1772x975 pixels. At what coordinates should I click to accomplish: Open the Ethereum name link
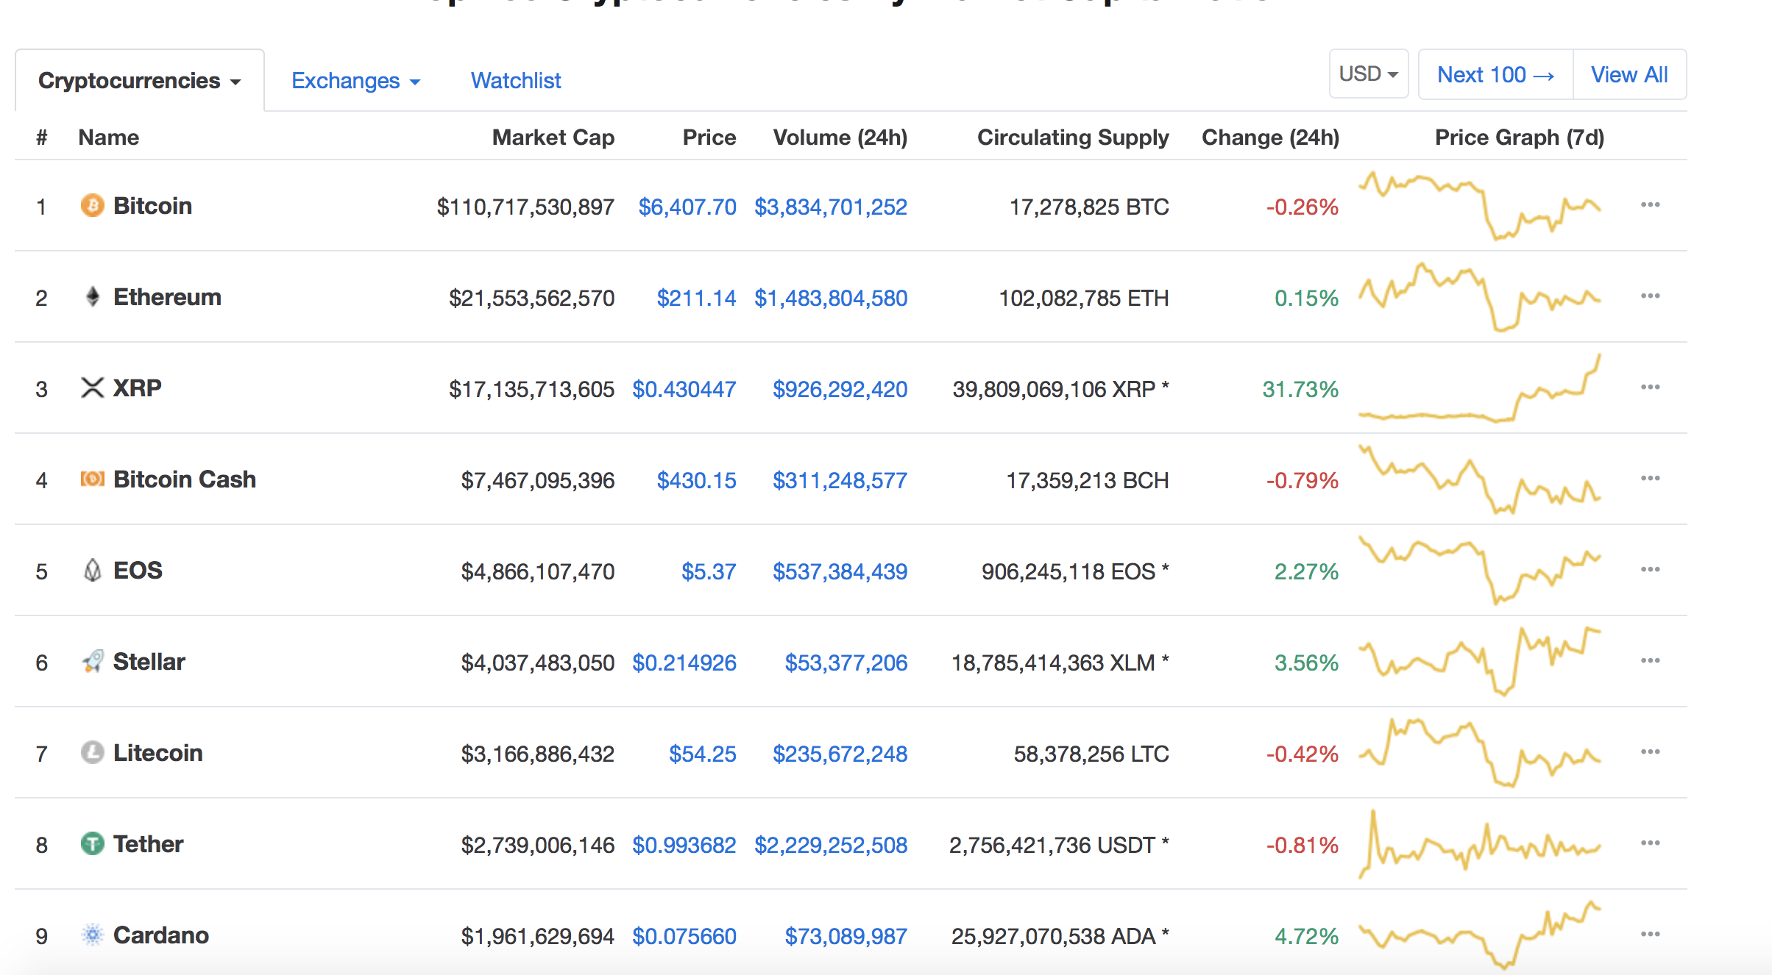click(167, 296)
